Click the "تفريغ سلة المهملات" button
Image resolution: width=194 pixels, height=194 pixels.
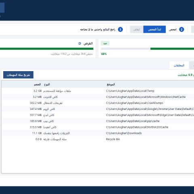coord(18,75)
